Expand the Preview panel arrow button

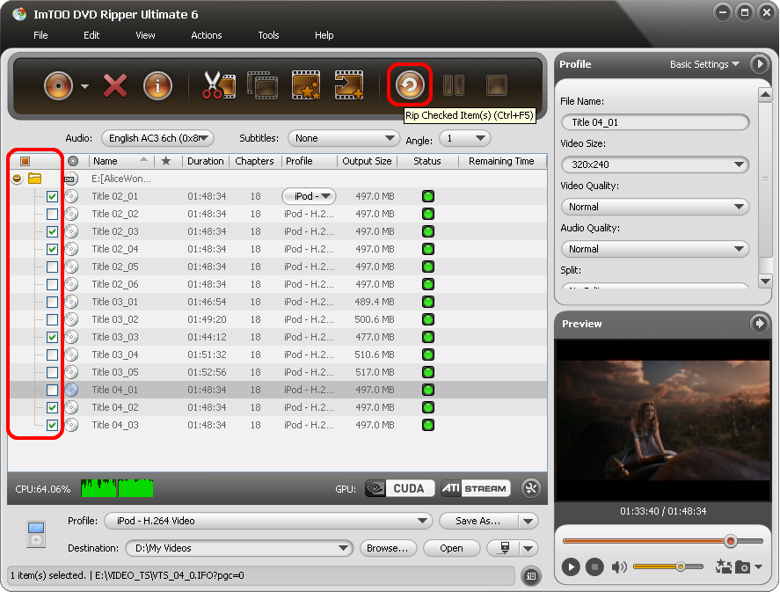coord(759,324)
